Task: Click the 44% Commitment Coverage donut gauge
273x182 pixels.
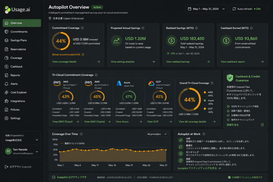Action: coord(61,41)
